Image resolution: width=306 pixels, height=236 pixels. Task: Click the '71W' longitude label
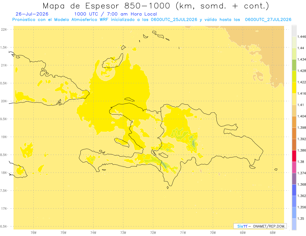point(183,233)
